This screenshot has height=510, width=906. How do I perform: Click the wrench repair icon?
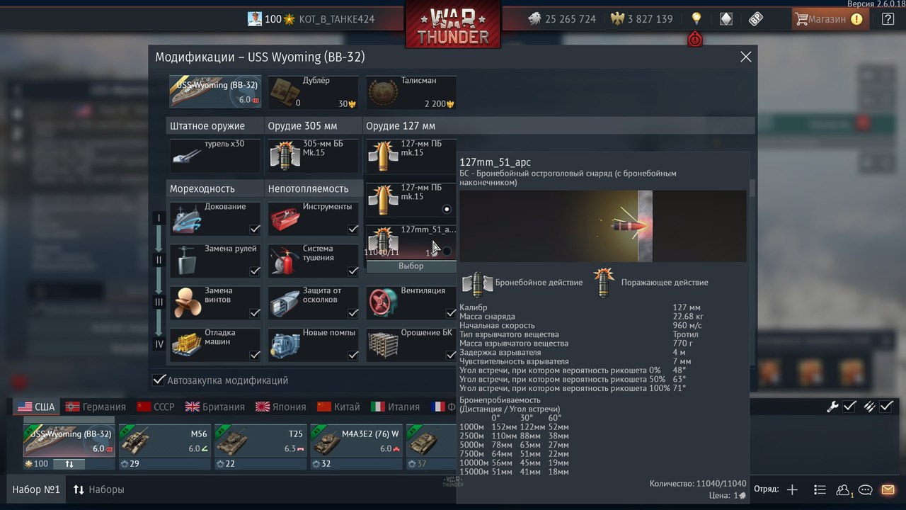click(833, 407)
